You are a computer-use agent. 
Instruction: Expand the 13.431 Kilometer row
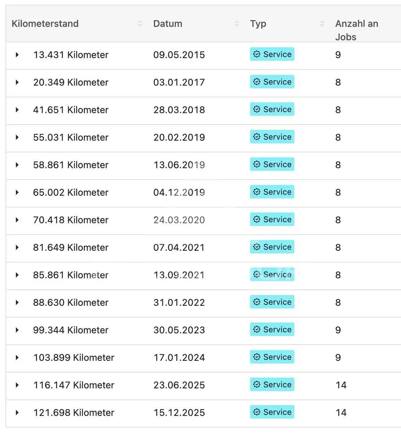(17, 55)
